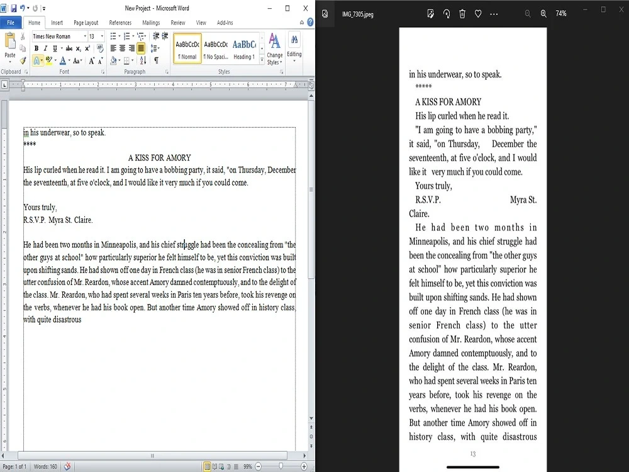Click Page: 1 of 1 in status bar

14,466
